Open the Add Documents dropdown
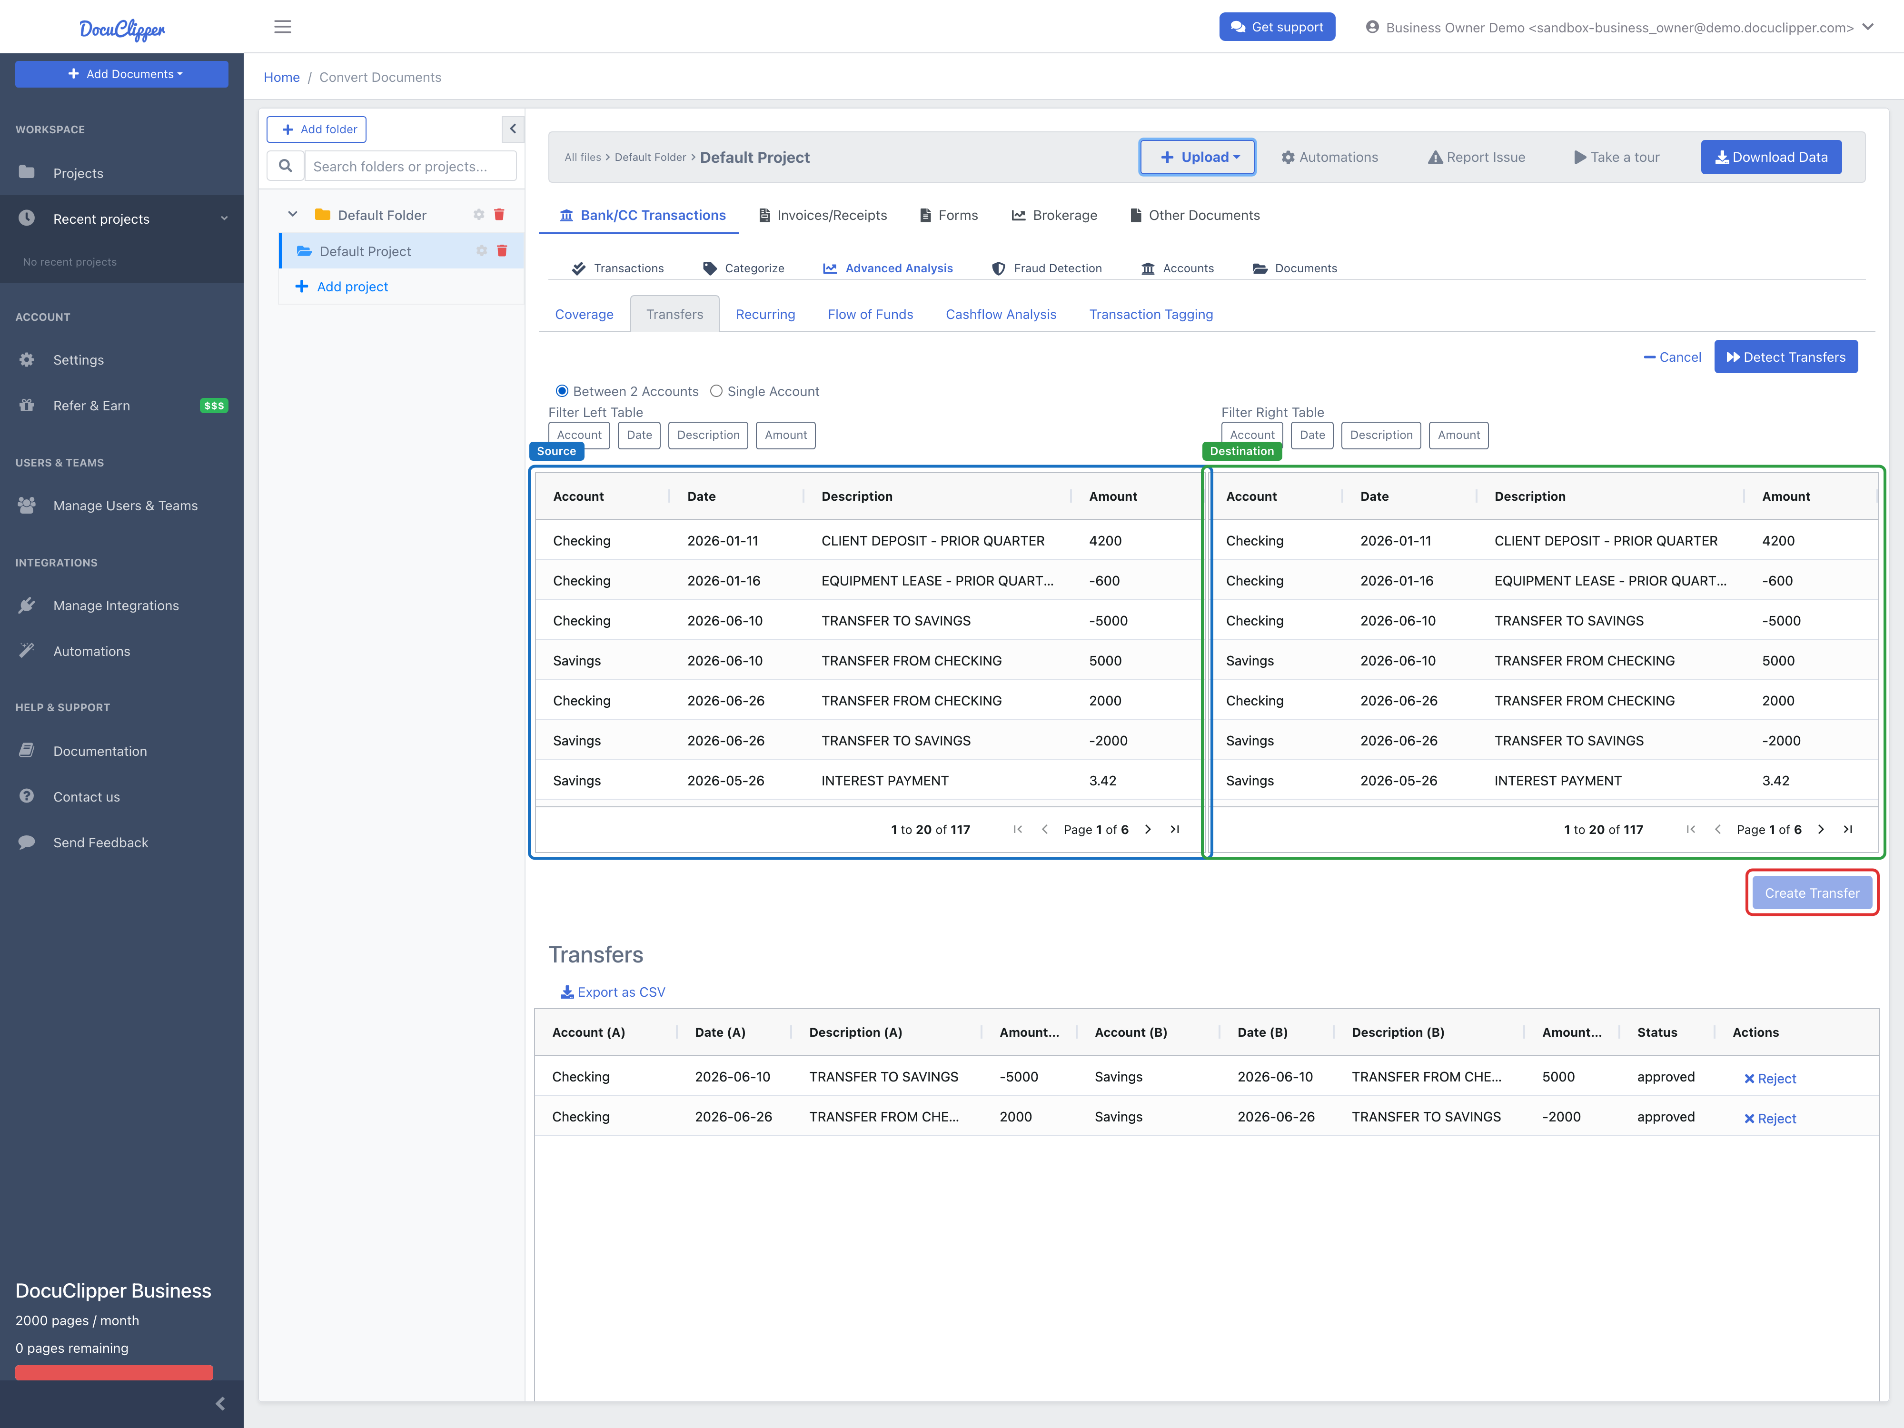Image resolution: width=1904 pixels, height=1428 pixels. click(121, 74)
